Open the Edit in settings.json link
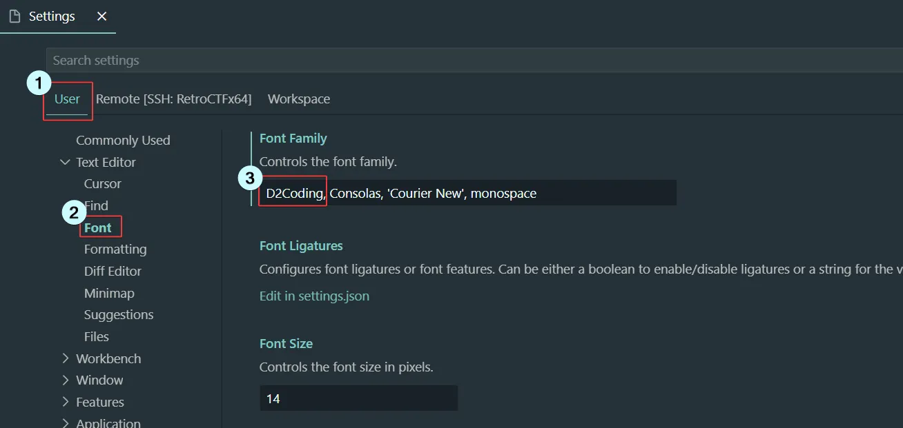The height and width of the screenshot is (428, 903). [x=314, y=296]
